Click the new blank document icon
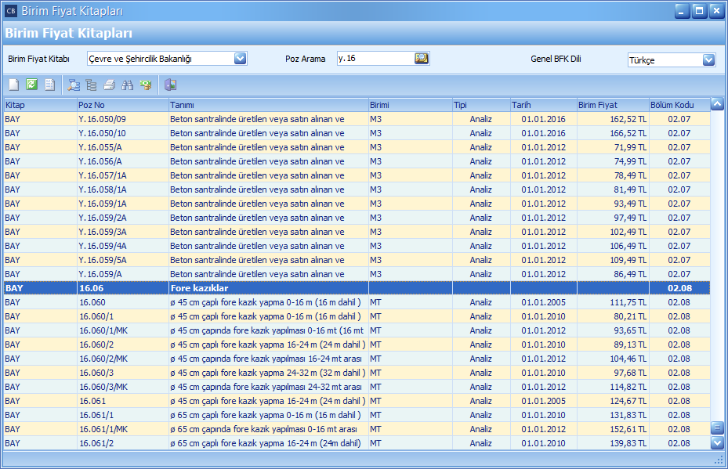This screenshot has height=469, width=728. (13, 85)
